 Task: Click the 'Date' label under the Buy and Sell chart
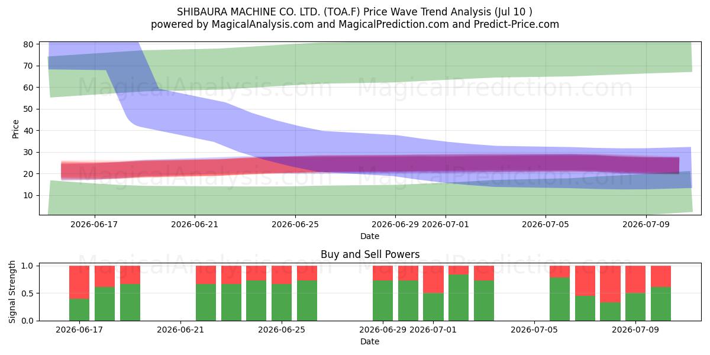(370, 341)
